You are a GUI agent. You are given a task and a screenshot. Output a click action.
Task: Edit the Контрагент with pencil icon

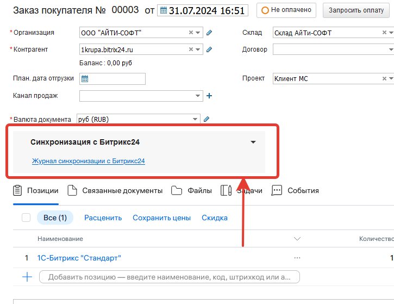209,50
